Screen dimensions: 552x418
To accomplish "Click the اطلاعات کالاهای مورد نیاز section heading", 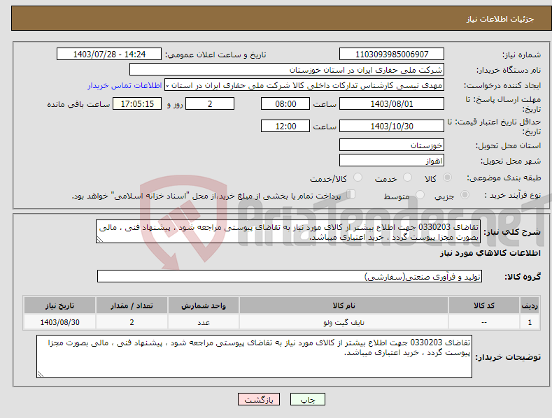I will point(490,253).
